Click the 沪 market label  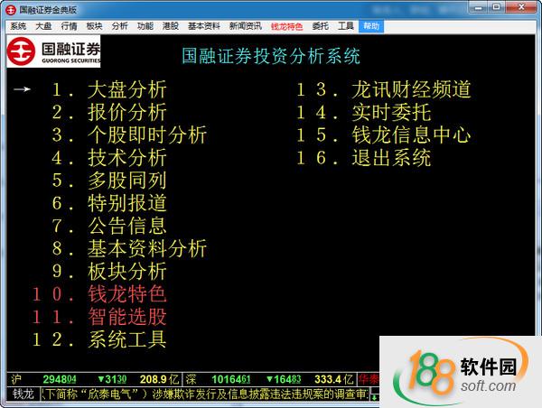pyautogui.click(x=16, y=380)
